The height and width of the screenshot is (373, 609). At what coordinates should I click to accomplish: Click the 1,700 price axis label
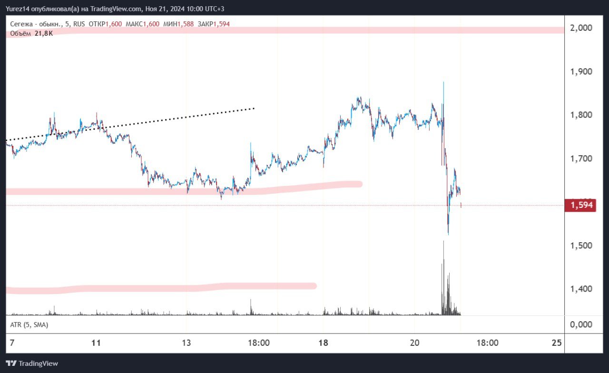(581, 158)
